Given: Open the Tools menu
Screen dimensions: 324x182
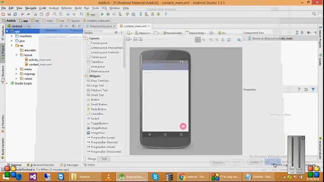Looking at the screenshot, I should (95, 8).
